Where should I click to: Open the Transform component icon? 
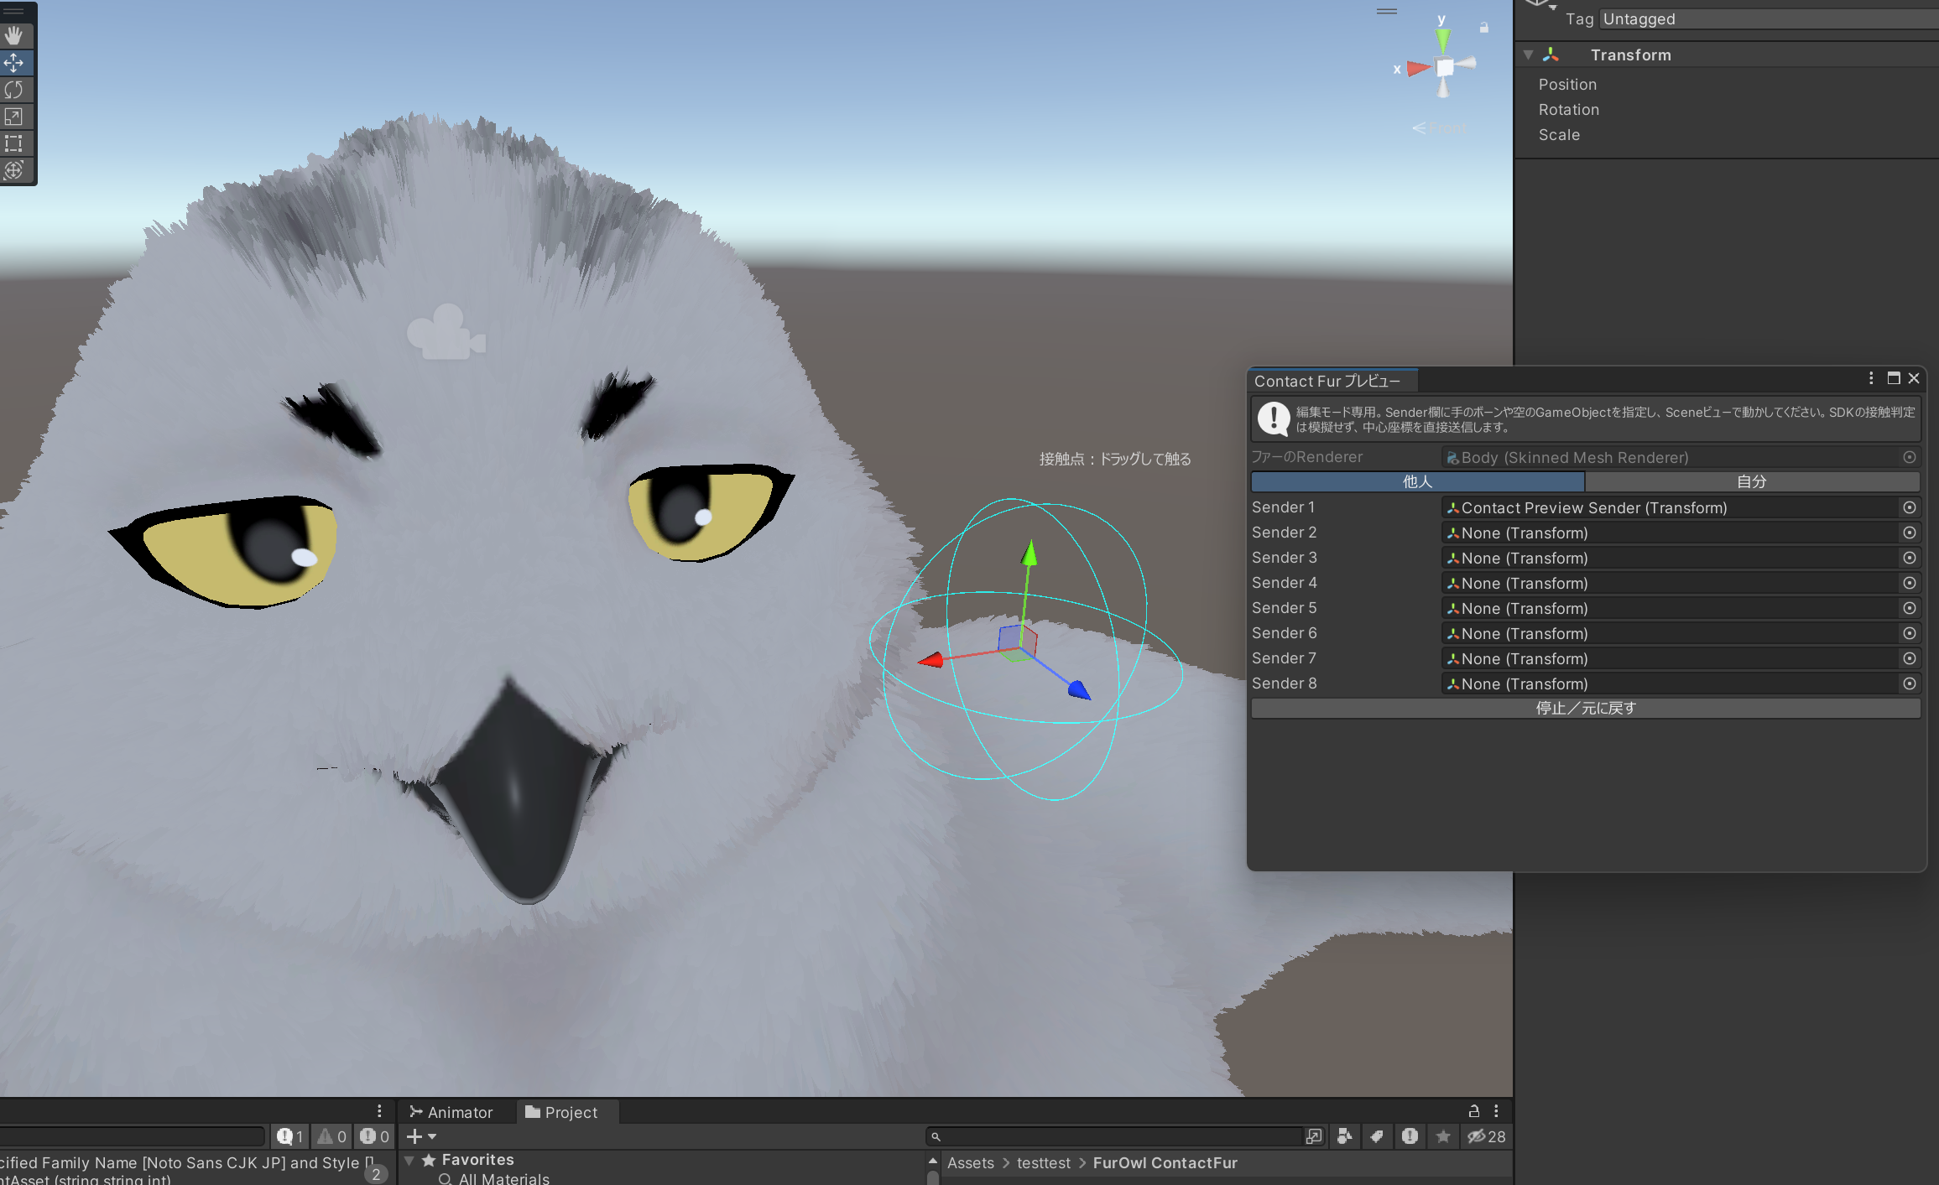1551,55
